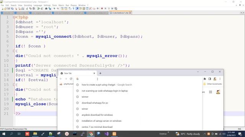
Task: Click the Redo toolbar icon
Action: (x=42, y=8)
